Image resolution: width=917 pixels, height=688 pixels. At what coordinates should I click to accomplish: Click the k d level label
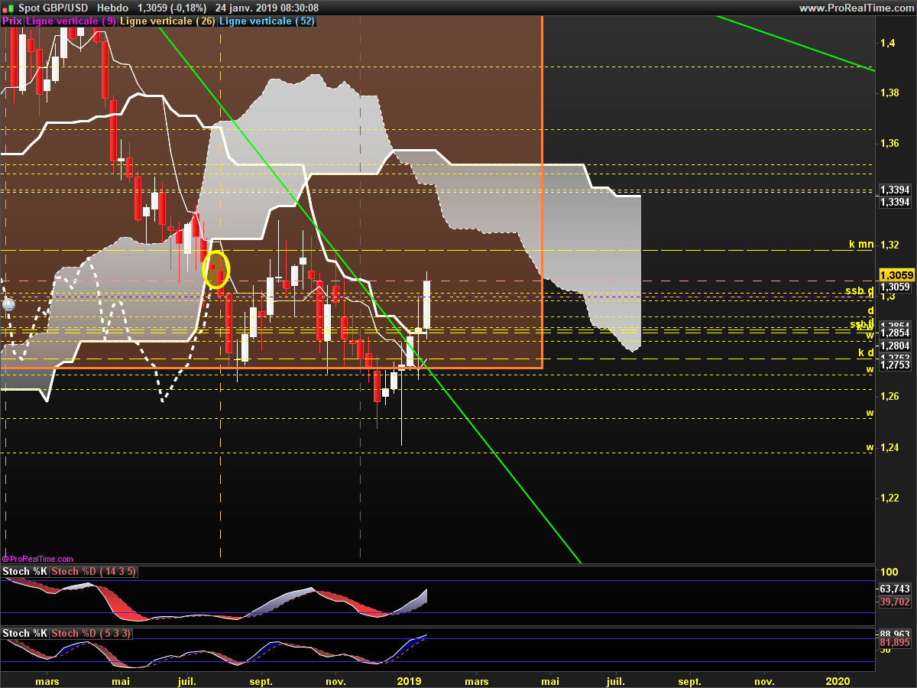point(866,352)
